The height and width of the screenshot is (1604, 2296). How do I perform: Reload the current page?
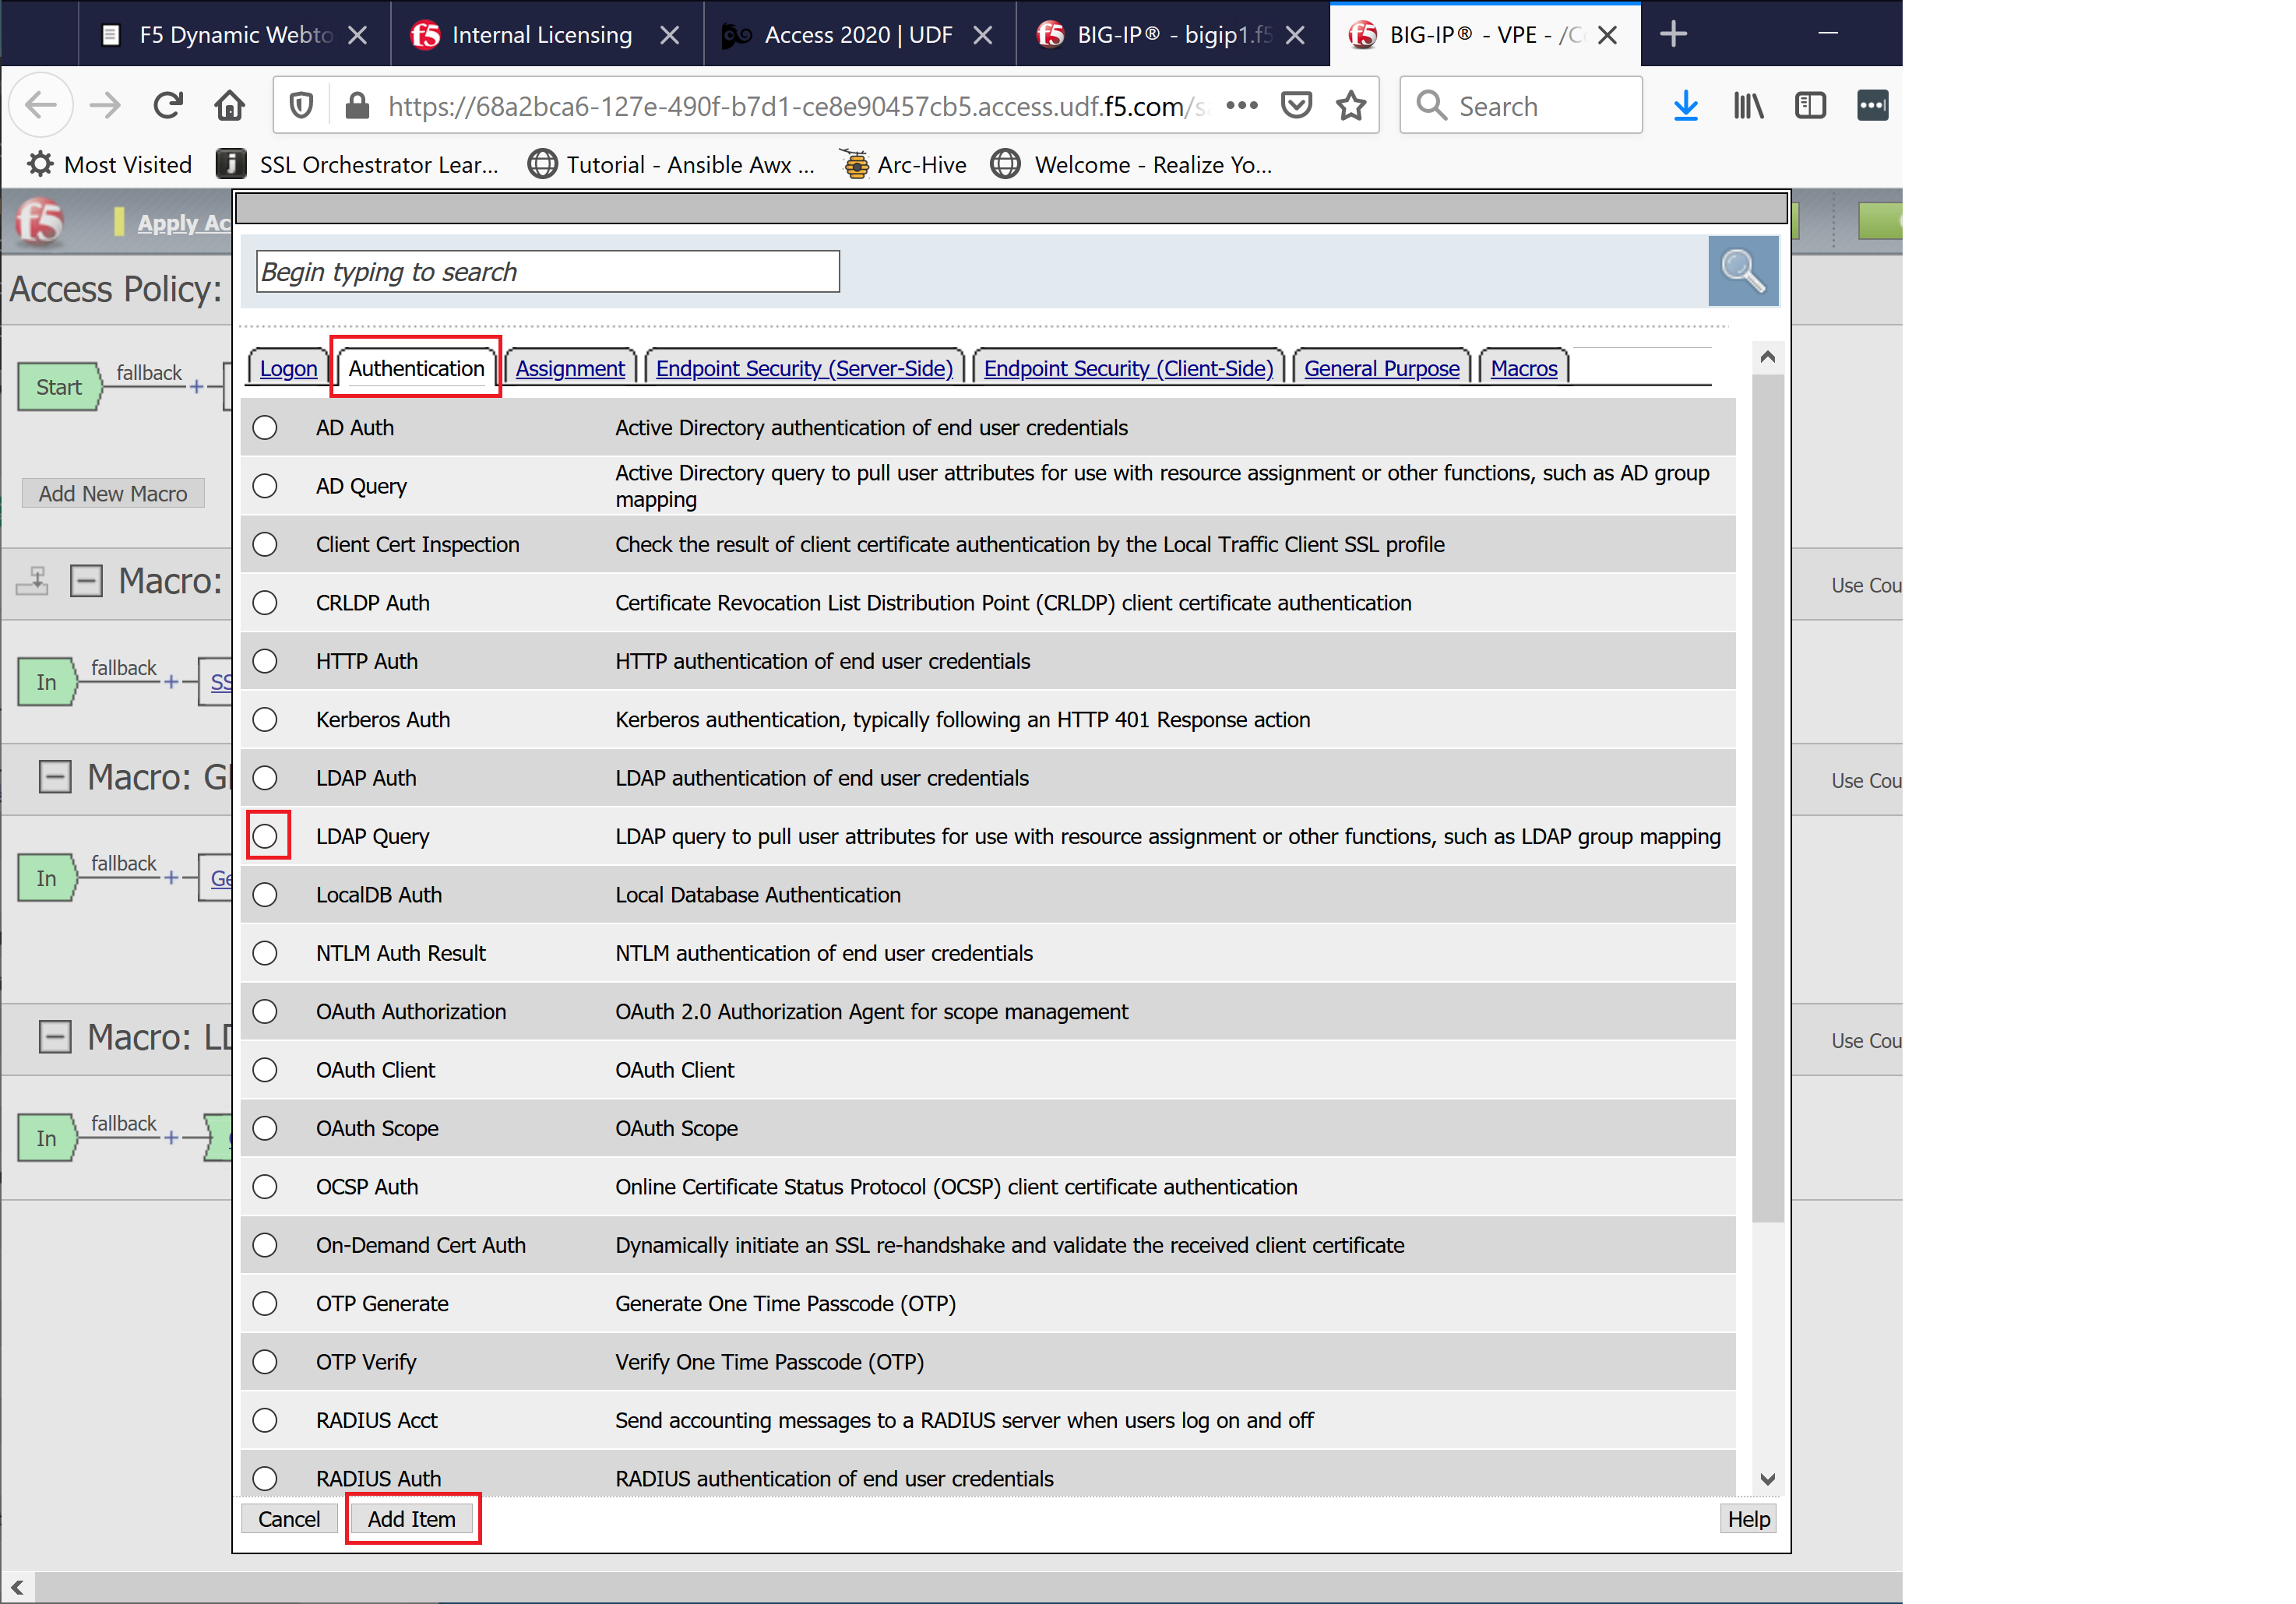coord(167,105)
